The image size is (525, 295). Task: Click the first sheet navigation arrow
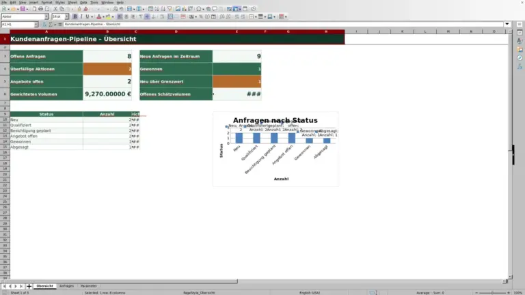click(4, 286)
